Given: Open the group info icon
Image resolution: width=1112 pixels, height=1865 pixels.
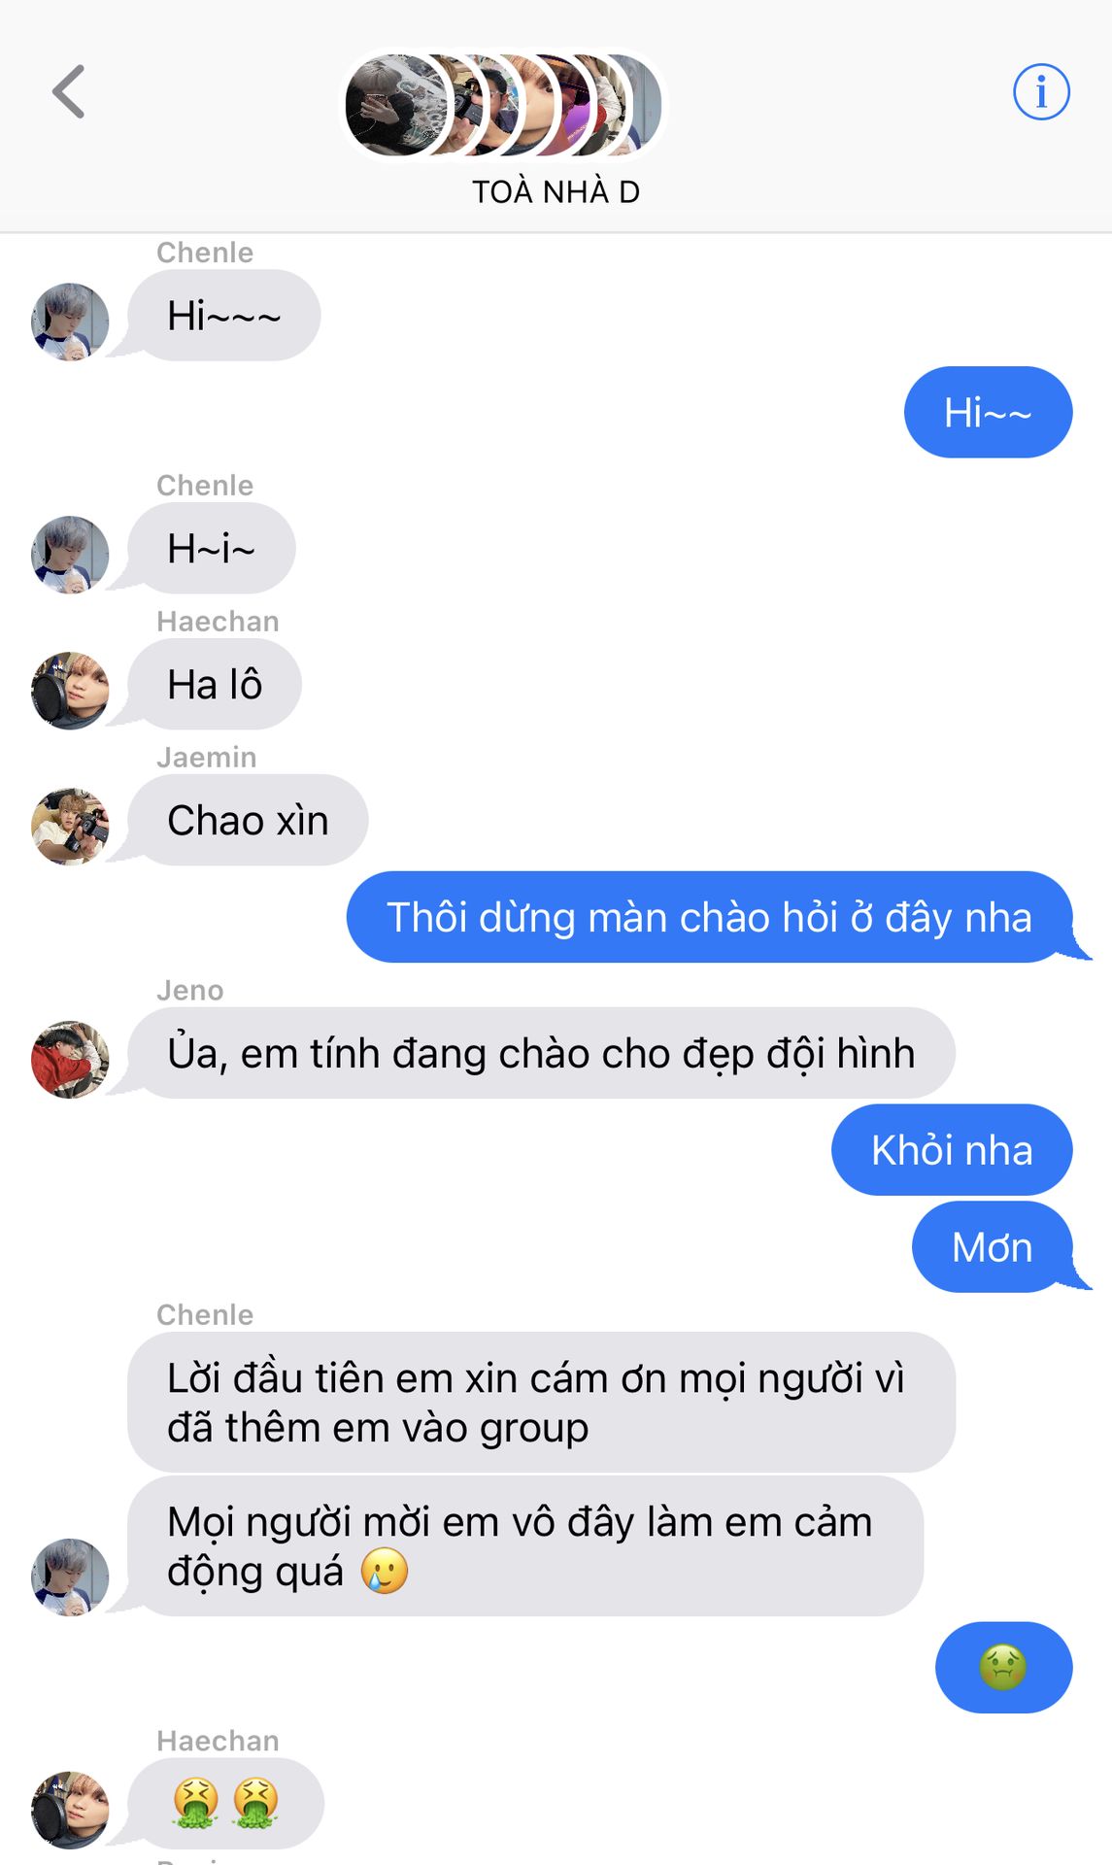Looking at the screenshot, I should 1041,92.
